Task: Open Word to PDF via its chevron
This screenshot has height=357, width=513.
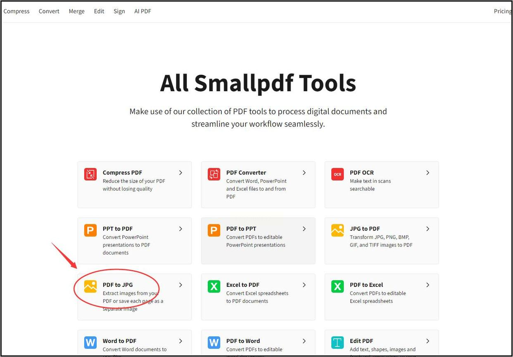Action: [x=180, y=341]
